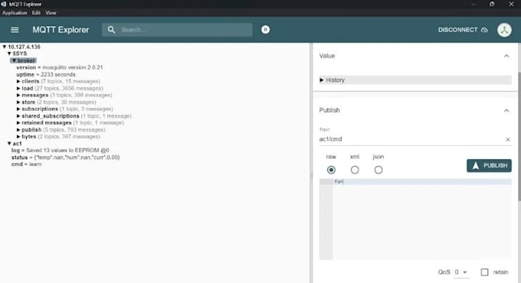Expand the load topic node
521x283 pixels.
point(18,88)
